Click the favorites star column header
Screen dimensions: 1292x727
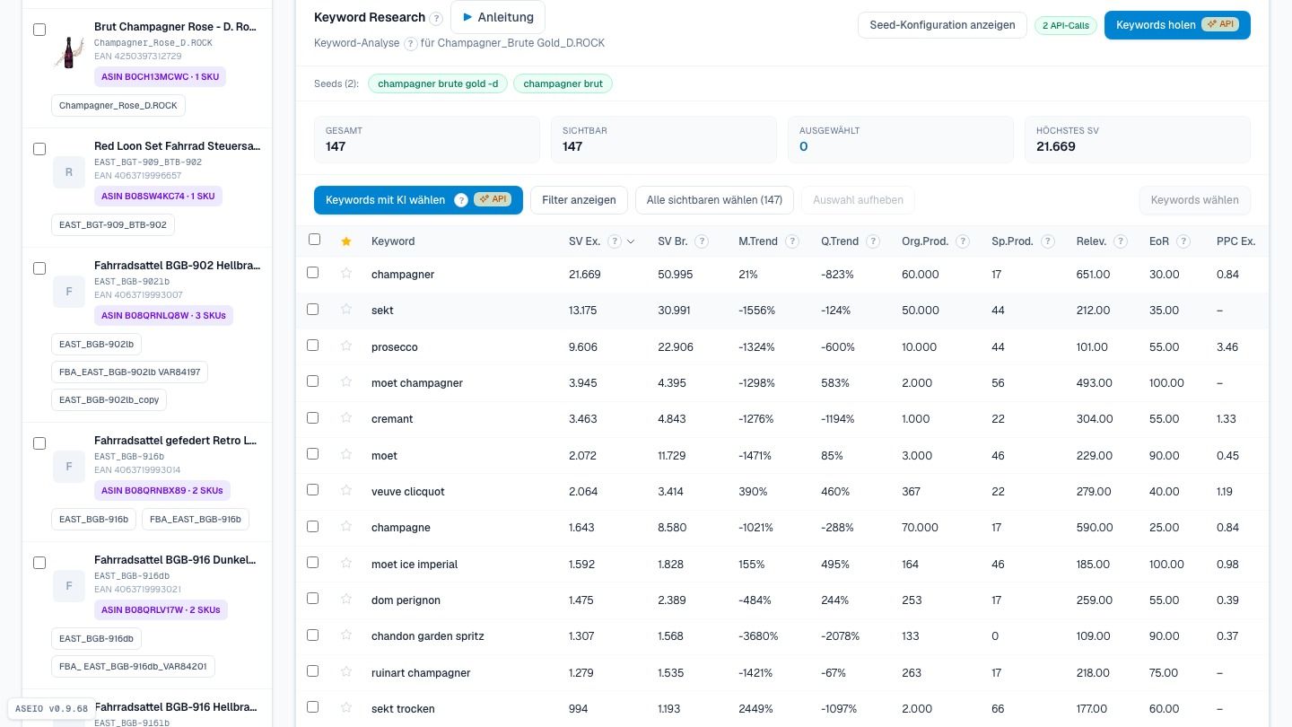click(x=346, y=241)
